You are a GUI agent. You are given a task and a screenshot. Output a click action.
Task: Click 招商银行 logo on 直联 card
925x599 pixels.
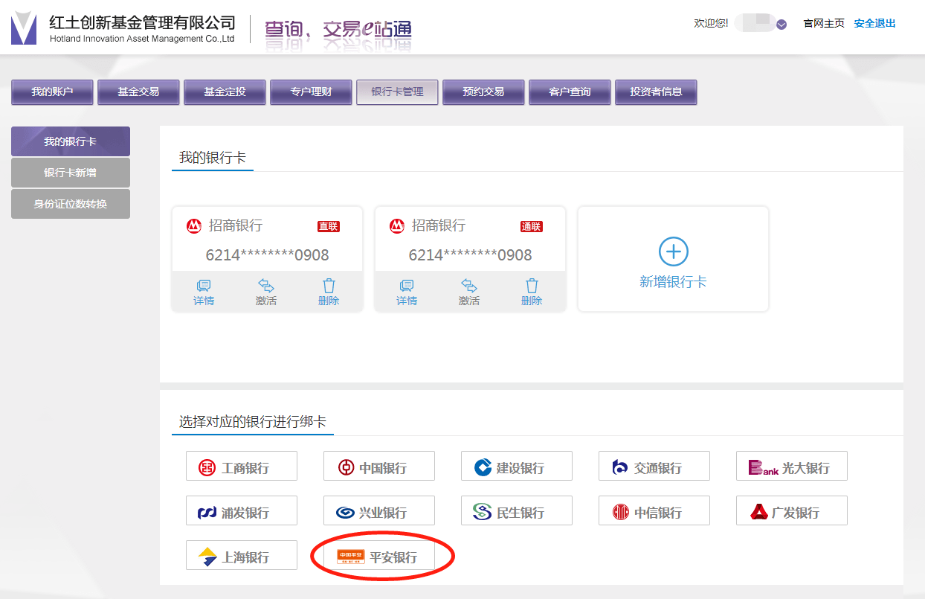194,225
